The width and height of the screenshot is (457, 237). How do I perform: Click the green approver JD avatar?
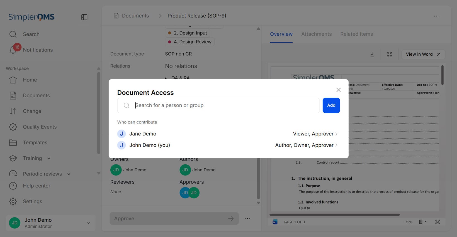pyautogui.click(x=194, y=193)
